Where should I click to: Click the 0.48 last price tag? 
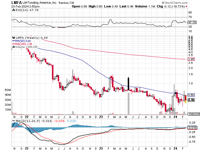click(x=191, y=100)
